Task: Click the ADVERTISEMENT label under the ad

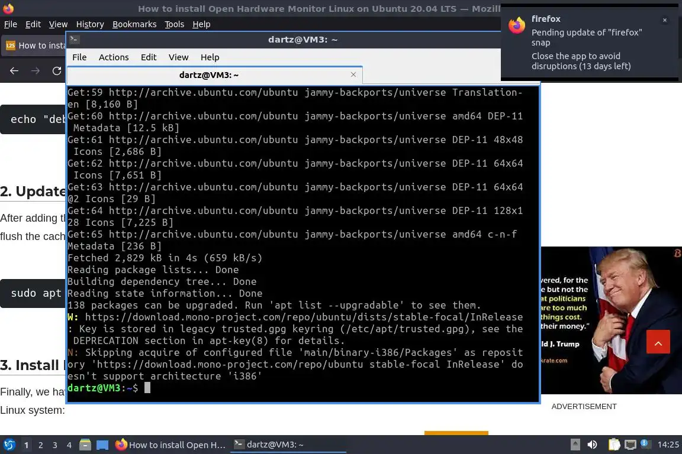Action: [584, 407]
